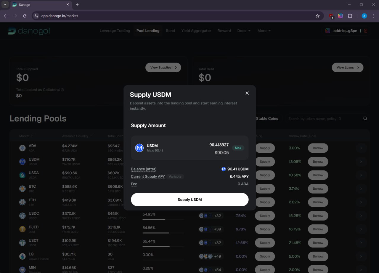Viewport: 379px width, 273px height.
Task: Select the Stable Coins filter
Action: [267, 119]
